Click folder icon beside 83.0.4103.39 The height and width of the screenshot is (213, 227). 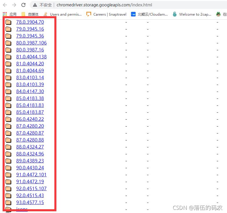pos(8,85)
